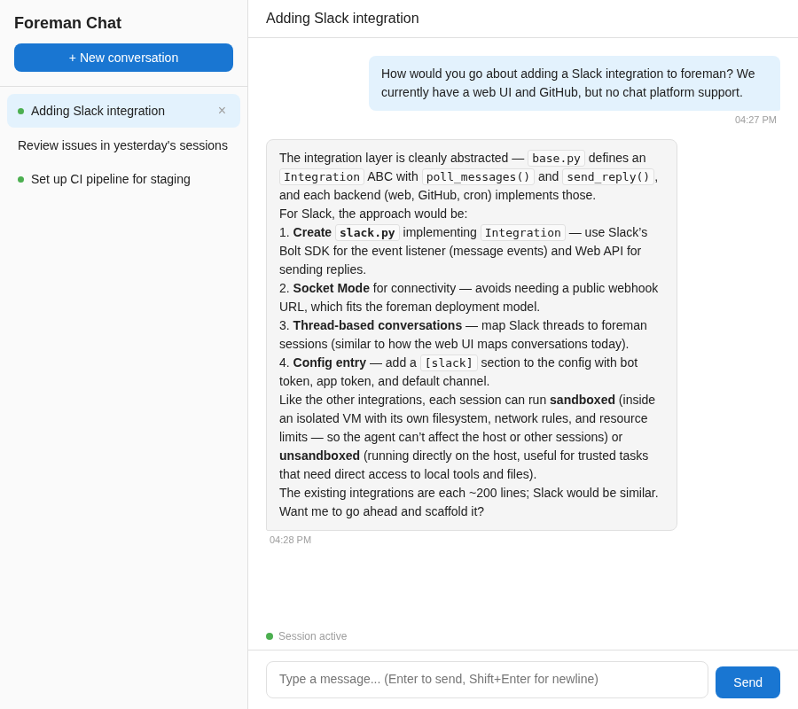The width and height of the screenshot is (798, 709).
Task: Click the poll_messages() code span
Action: [478, 176]
